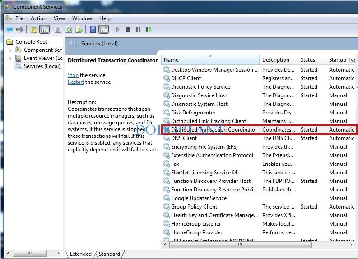Screen dimensions: 358x259
Task: Open the View menu
Action: 59,18
